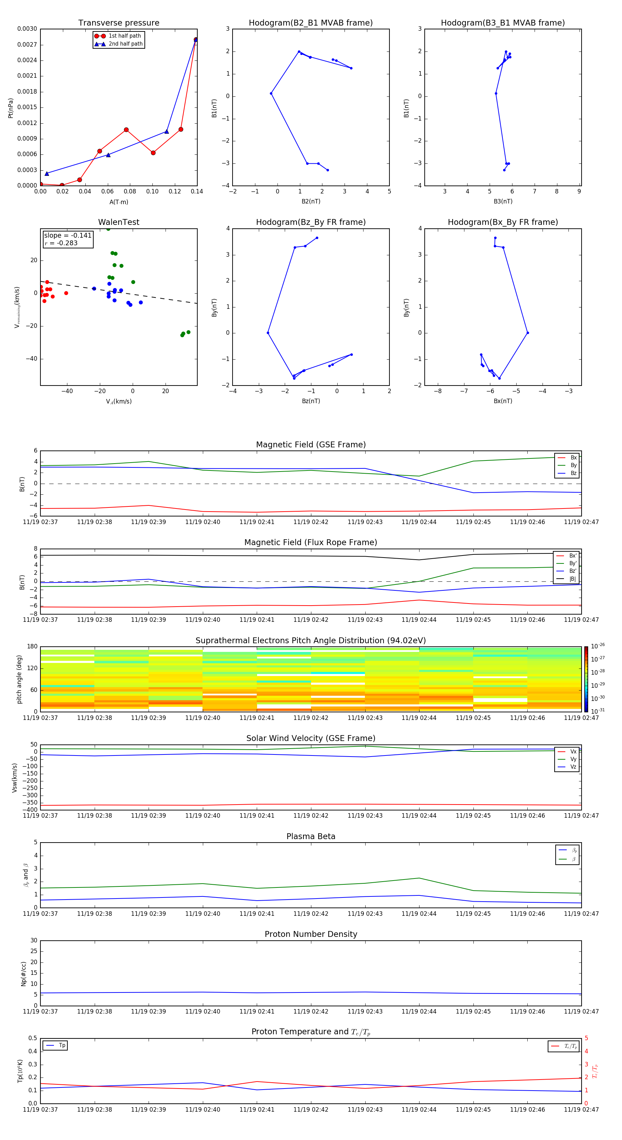Screen dimensions: 622x1140
Task: Click the "βp and β" y-axis label
Action: 26,875
